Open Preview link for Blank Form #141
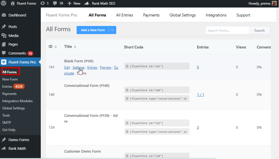This screenshot has height=159, width=279. 106,68
